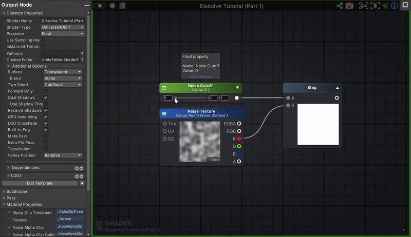Screen dimensions: 411x237
Task: Enable the Instanced Terrain checkbox
Action: pos(43,46)
